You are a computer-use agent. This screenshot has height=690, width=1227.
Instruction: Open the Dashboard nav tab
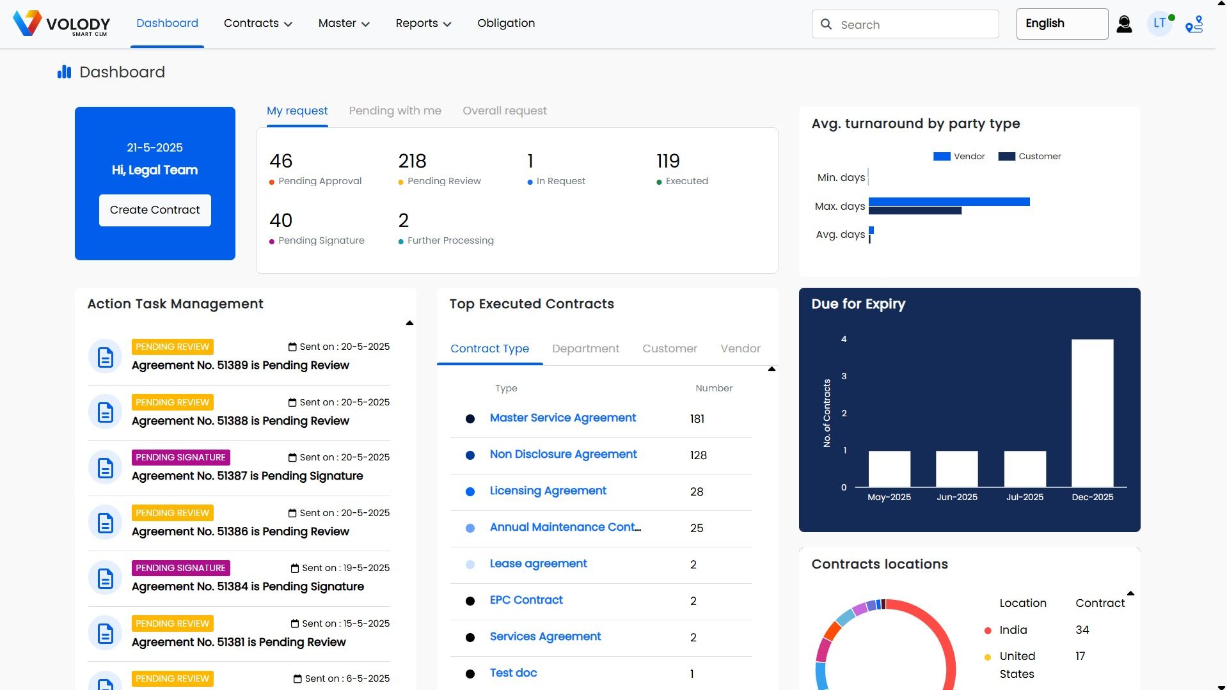167,24
